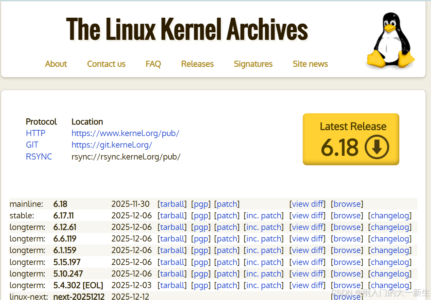Go to the FAQ page
431x300 pixels.
point(153,64)
